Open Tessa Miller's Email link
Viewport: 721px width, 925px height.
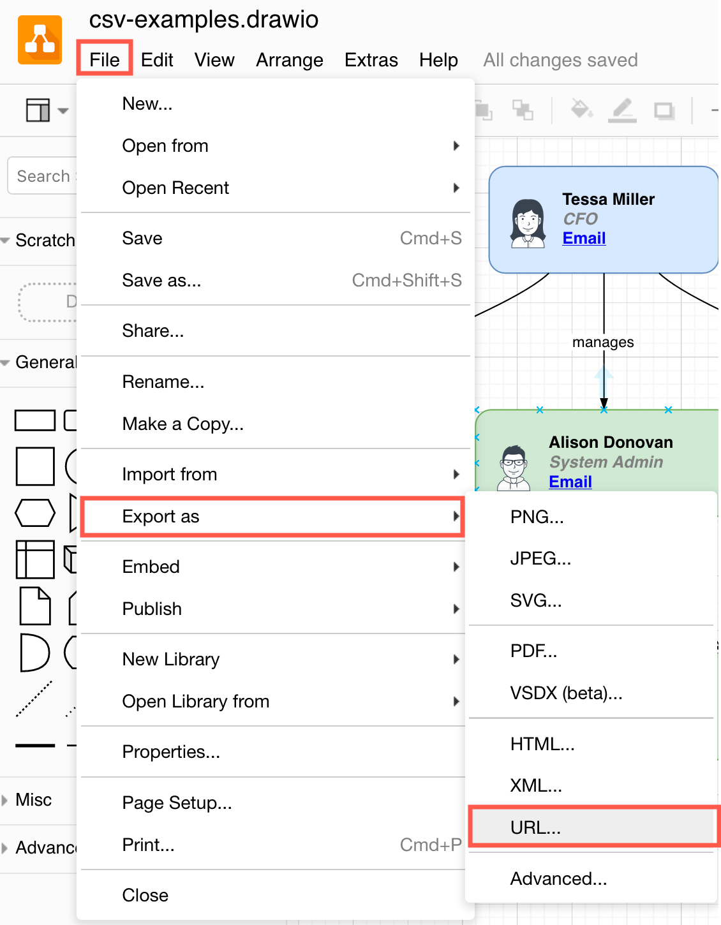(x=583, y=238)
